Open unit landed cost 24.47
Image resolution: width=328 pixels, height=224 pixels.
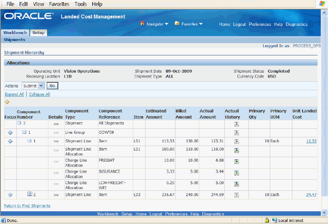[311, 195]
